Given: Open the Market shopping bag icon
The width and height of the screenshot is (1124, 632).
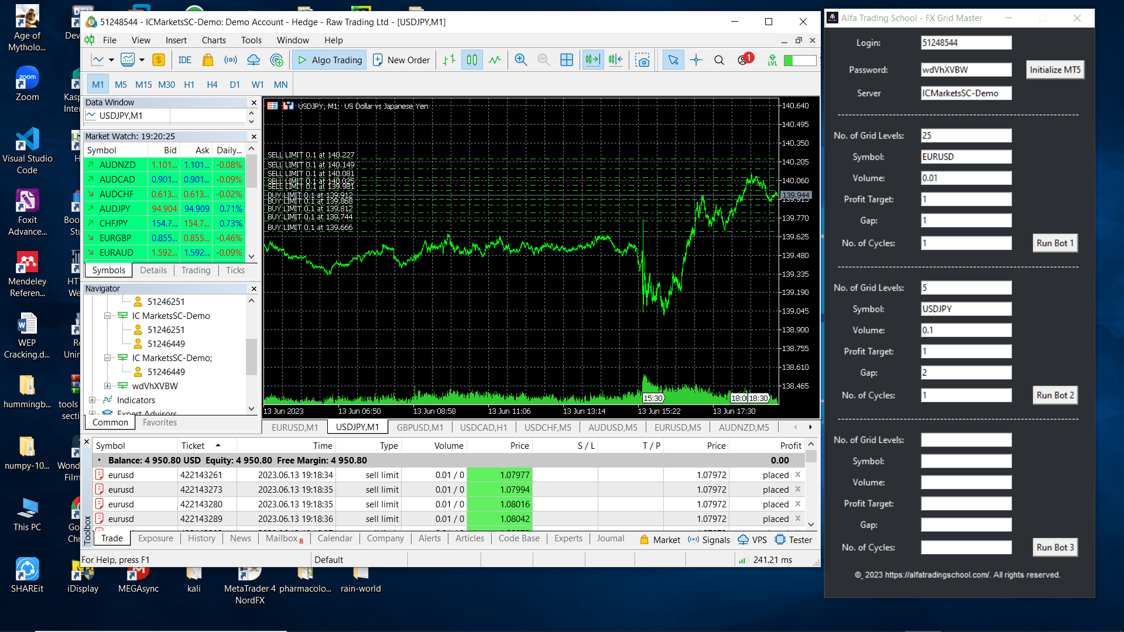Looking at the screenshot, I should pos(208,60).
